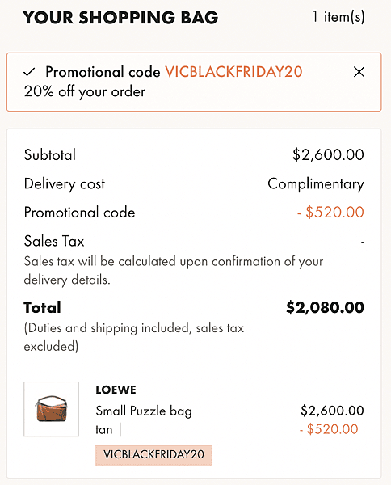Image resolution: width=391 pixels, height=485 pixels.
Task: Click the sales tax calculation note
Action: click(x=174, y=270)
